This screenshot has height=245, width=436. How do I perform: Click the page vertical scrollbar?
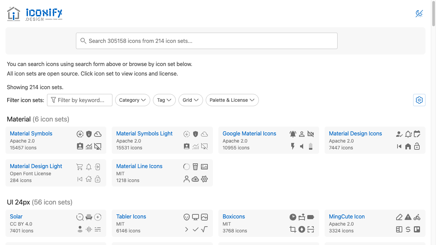tap(434, 122)
